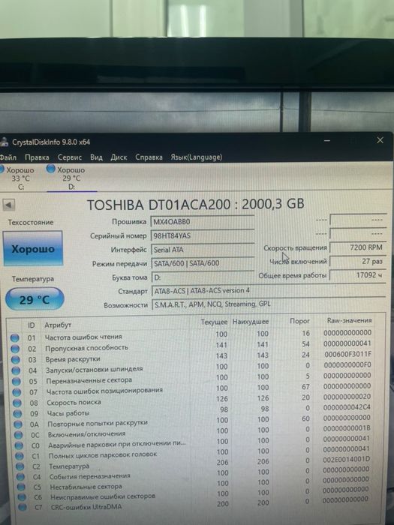This screenshot has width=394, height=525.
Task: Open the Справка menu
Action: pyautogui.click(x=149, y=157)
